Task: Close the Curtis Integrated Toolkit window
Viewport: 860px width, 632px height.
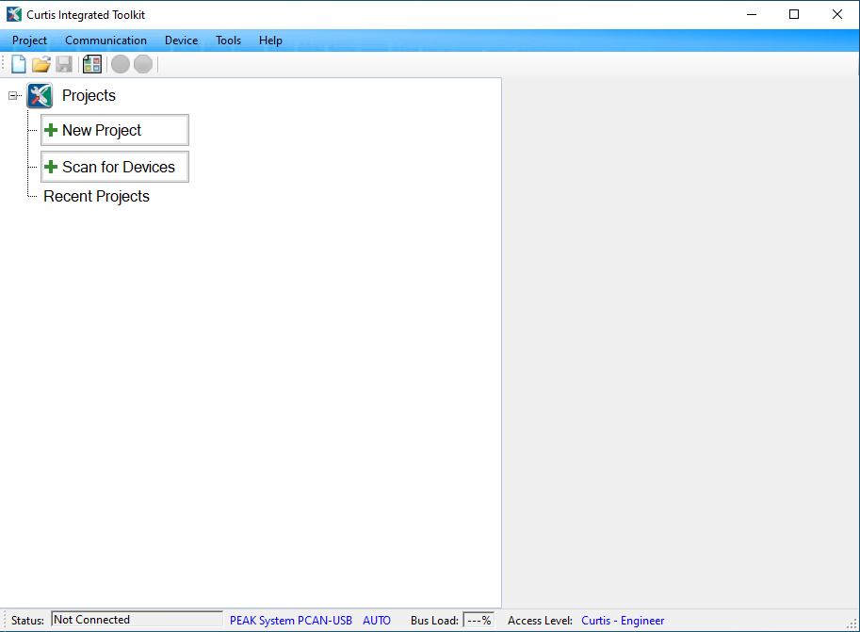Action: tap(837, 15)
